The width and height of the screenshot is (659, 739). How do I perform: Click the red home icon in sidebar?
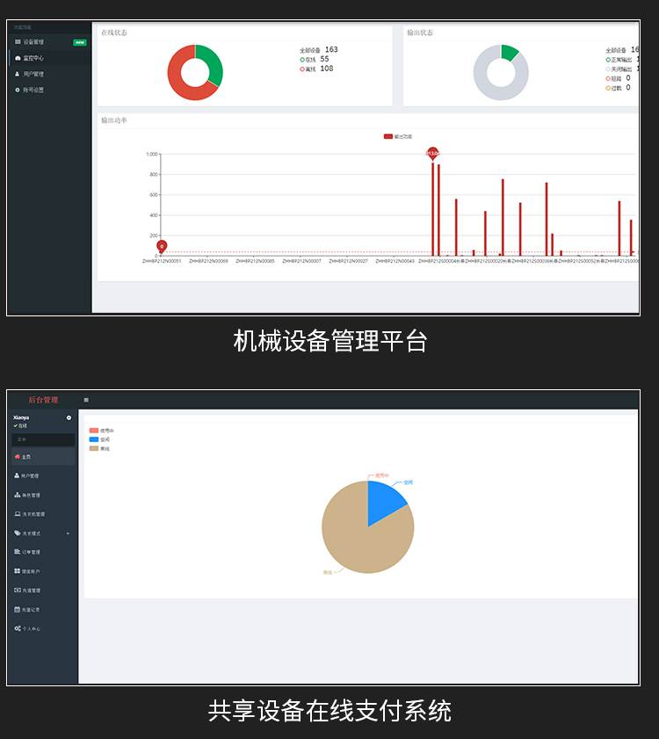17,457
